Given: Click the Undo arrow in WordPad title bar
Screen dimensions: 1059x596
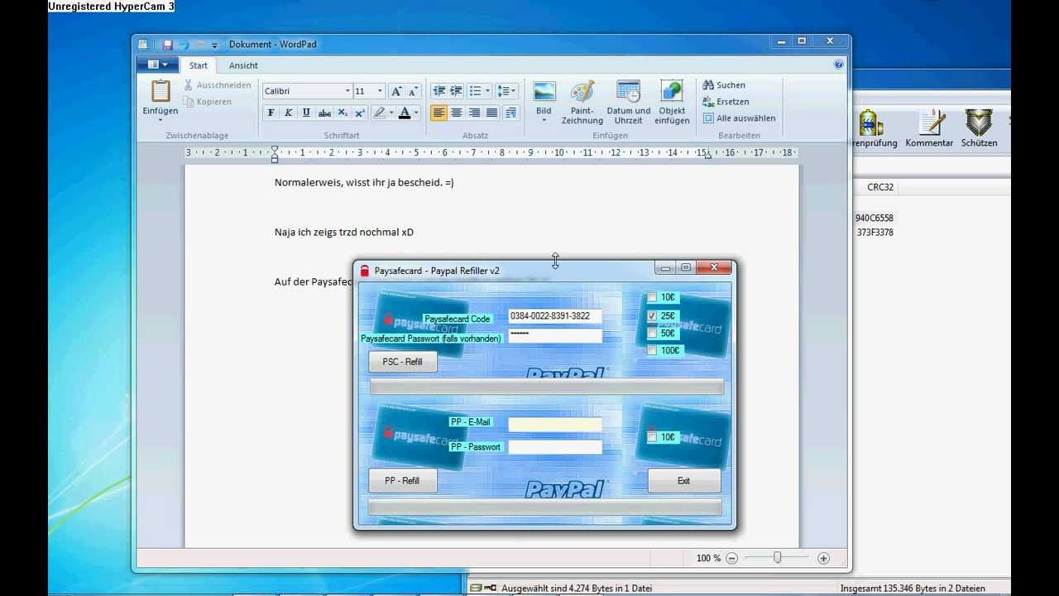Looking at the screenshot, I should tap(184, 45).
